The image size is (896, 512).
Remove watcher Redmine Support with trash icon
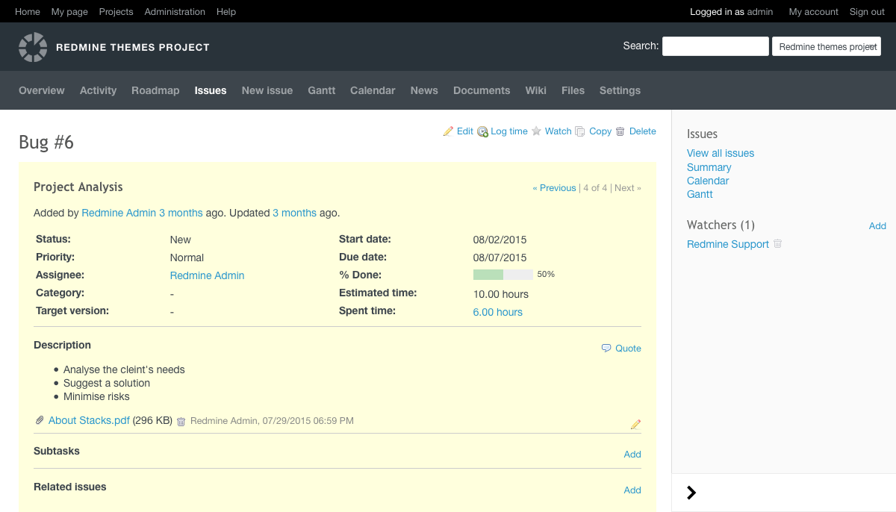tap(777, 244)
